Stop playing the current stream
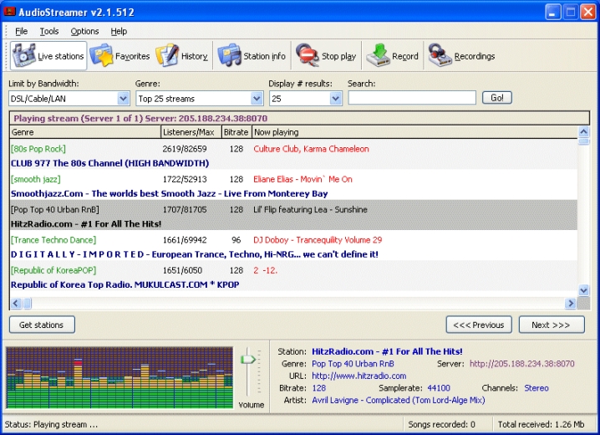The width and height of the screenshot is (600, 435). 326,56
